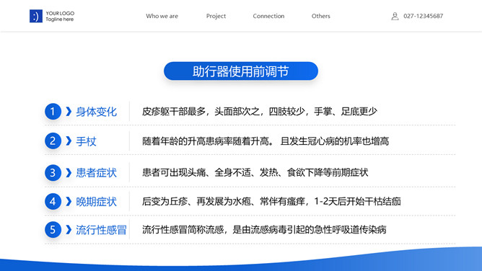Click the blue smiley logo icon
The image size is (482, 271).
pyautogui.click(x=36, y=16)
